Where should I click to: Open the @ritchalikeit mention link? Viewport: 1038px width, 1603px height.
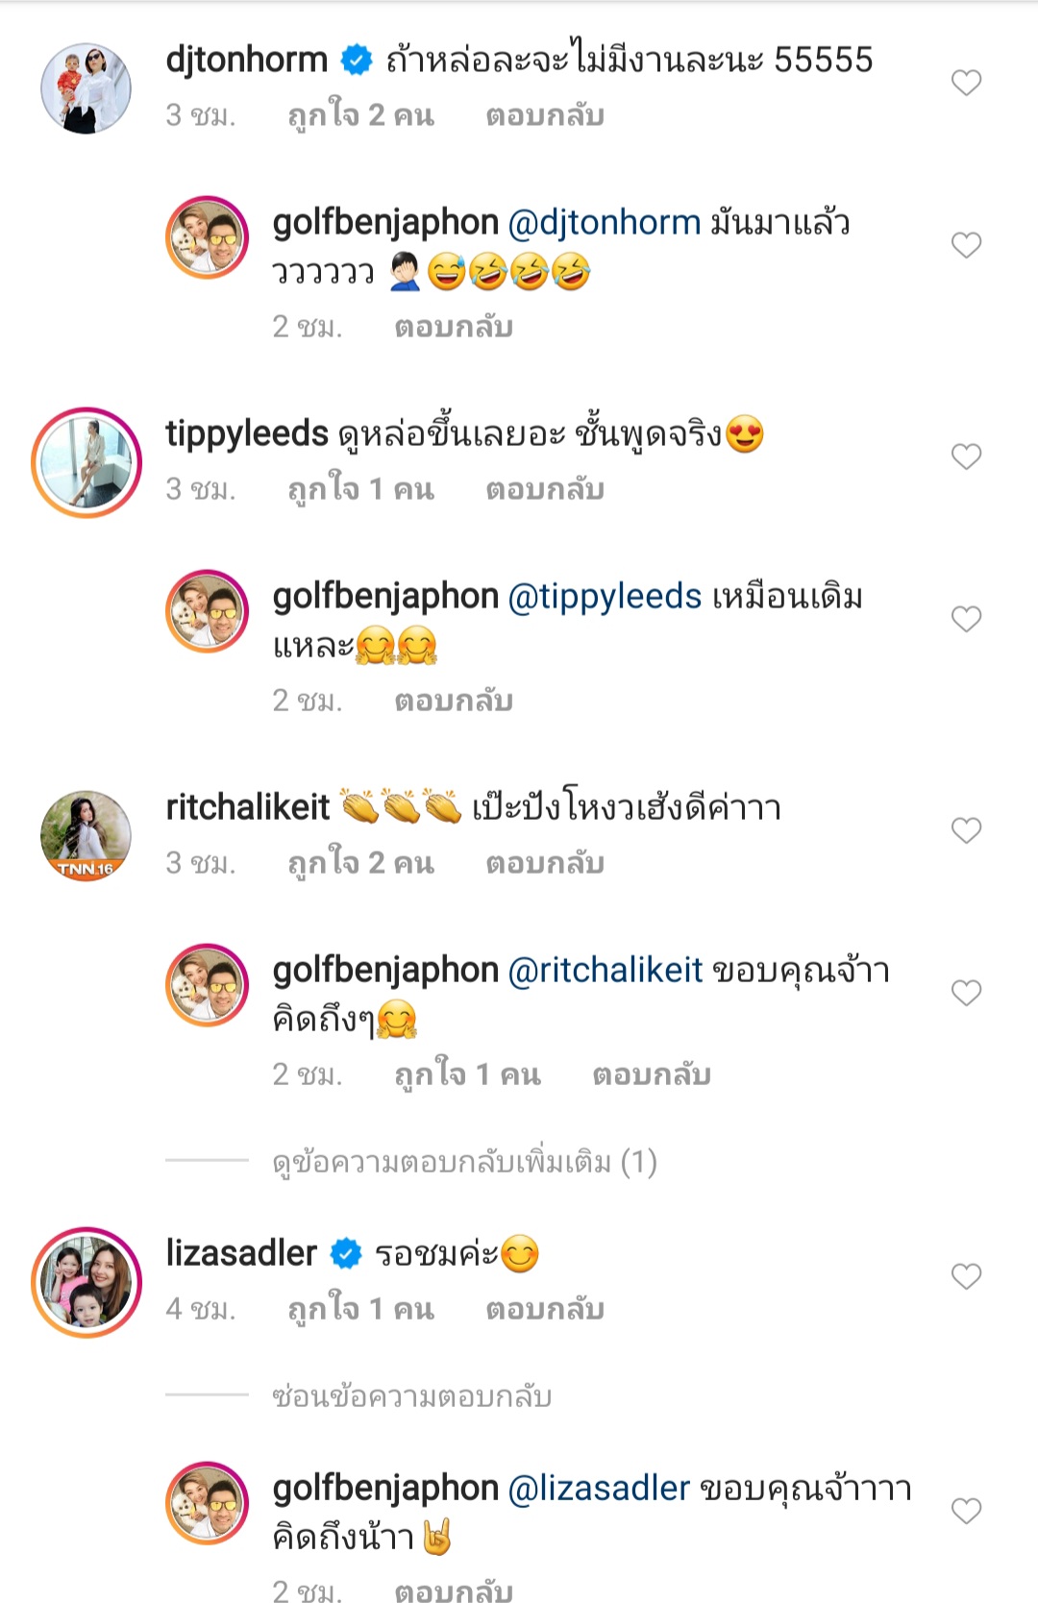coord(605,971)
